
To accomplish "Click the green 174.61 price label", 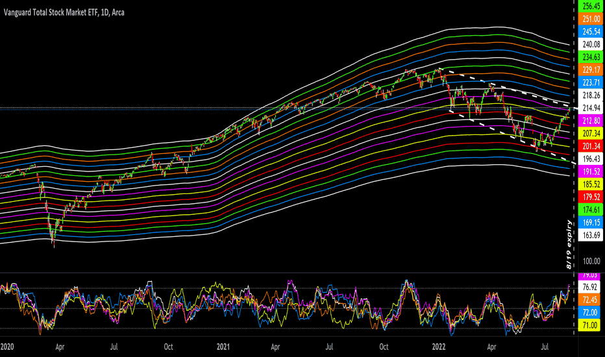I will (591, 210).
